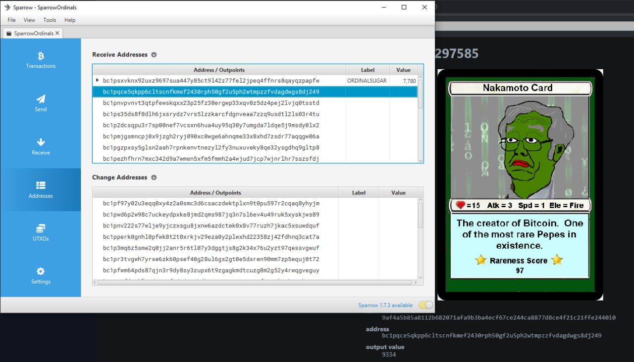
Task: Toggle the server connection switch in the status bar
Action: pos(425,305)
